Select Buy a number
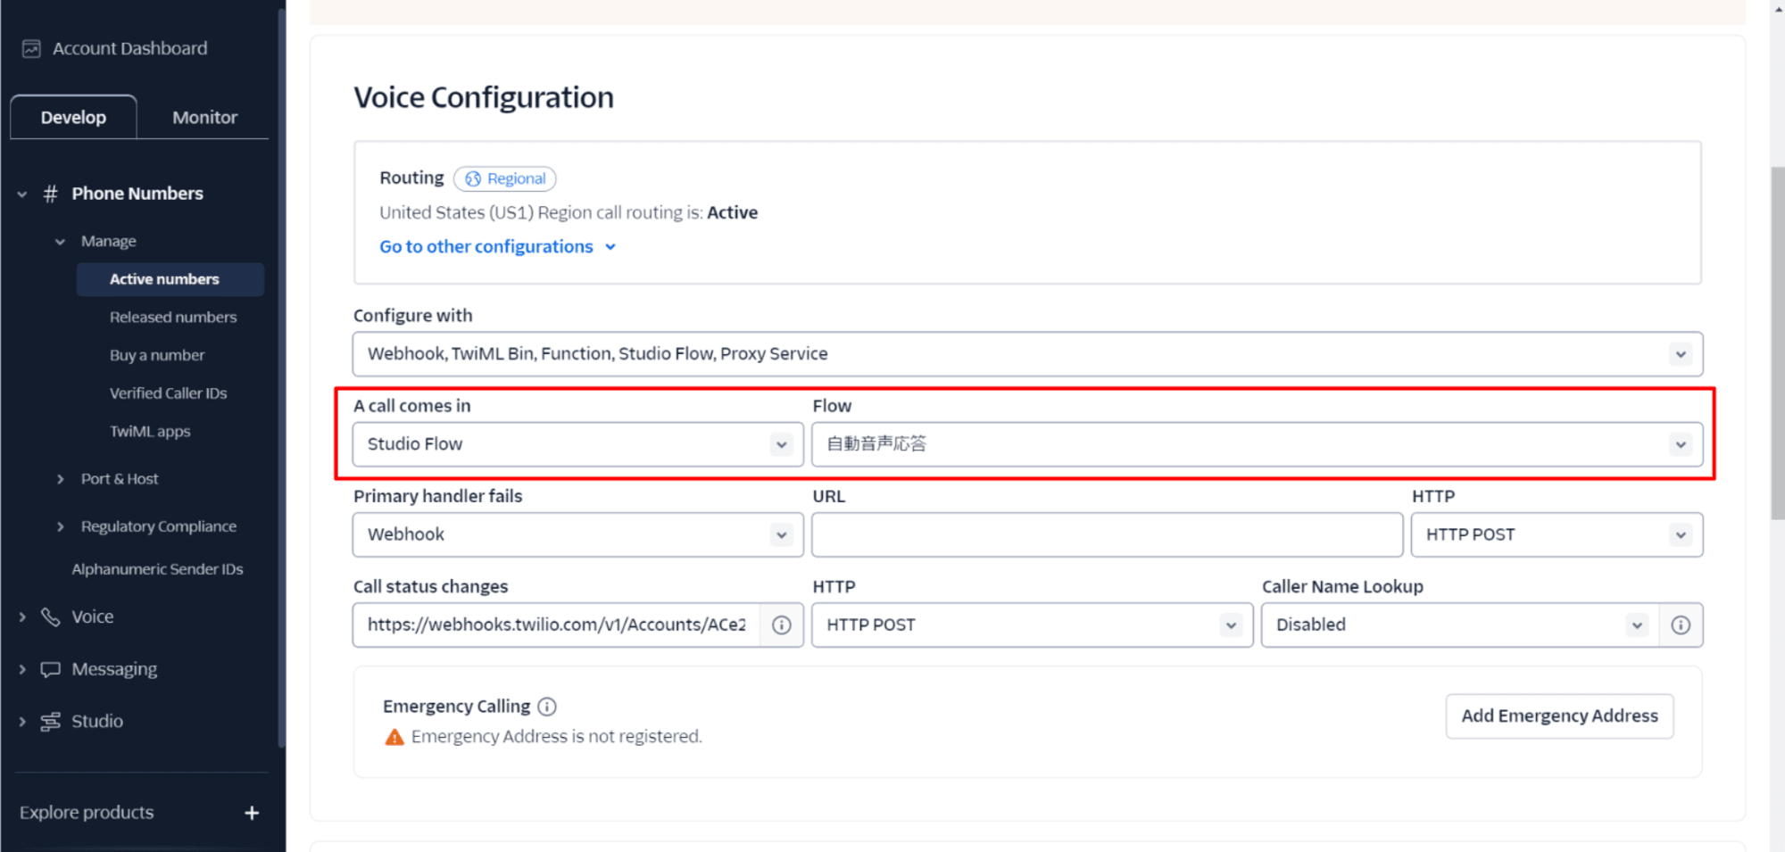 pos(157,355)
